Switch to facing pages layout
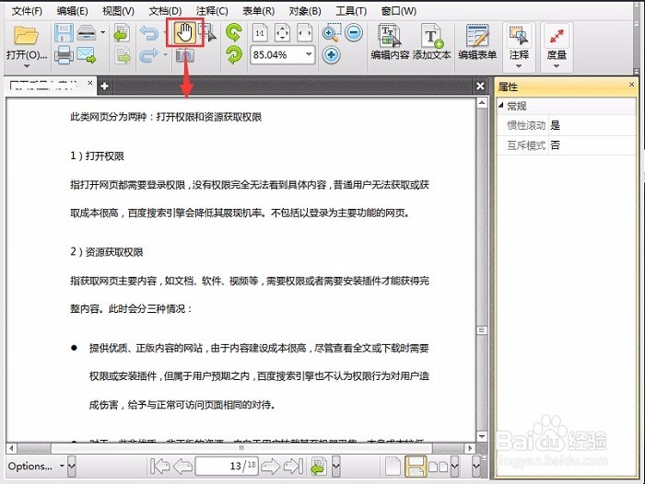The width and height of the screenshot is (645, 484). (x=438, y=467)
